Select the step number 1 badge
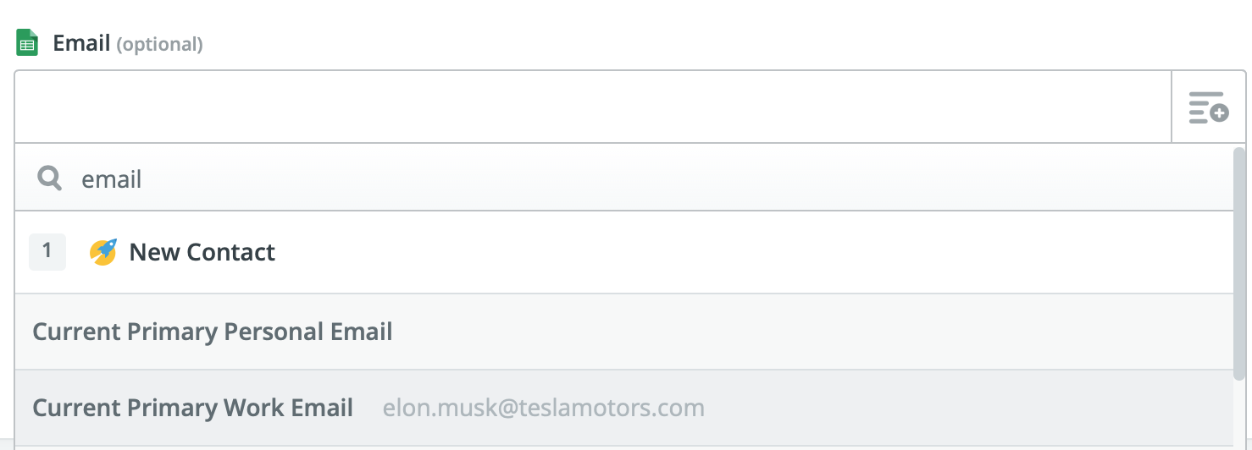Screen dimensions: 1252x450 (x=47, y=251)
